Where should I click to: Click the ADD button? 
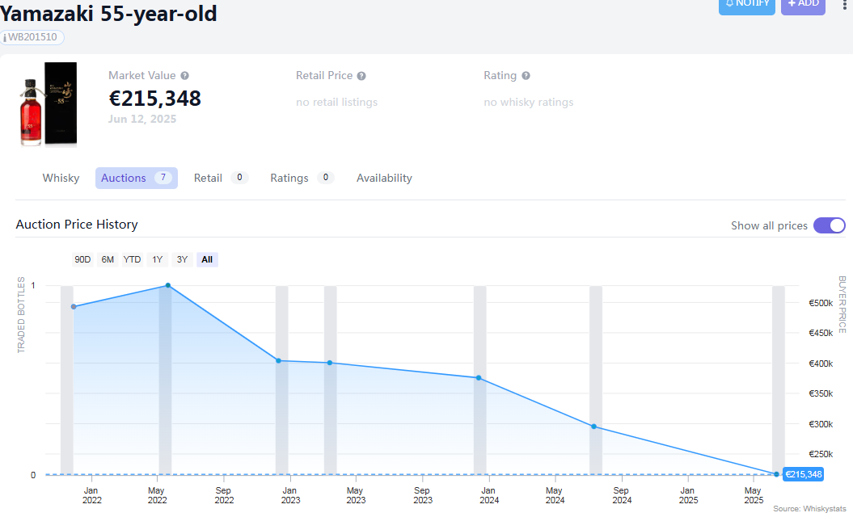click(x=803, y=5)
